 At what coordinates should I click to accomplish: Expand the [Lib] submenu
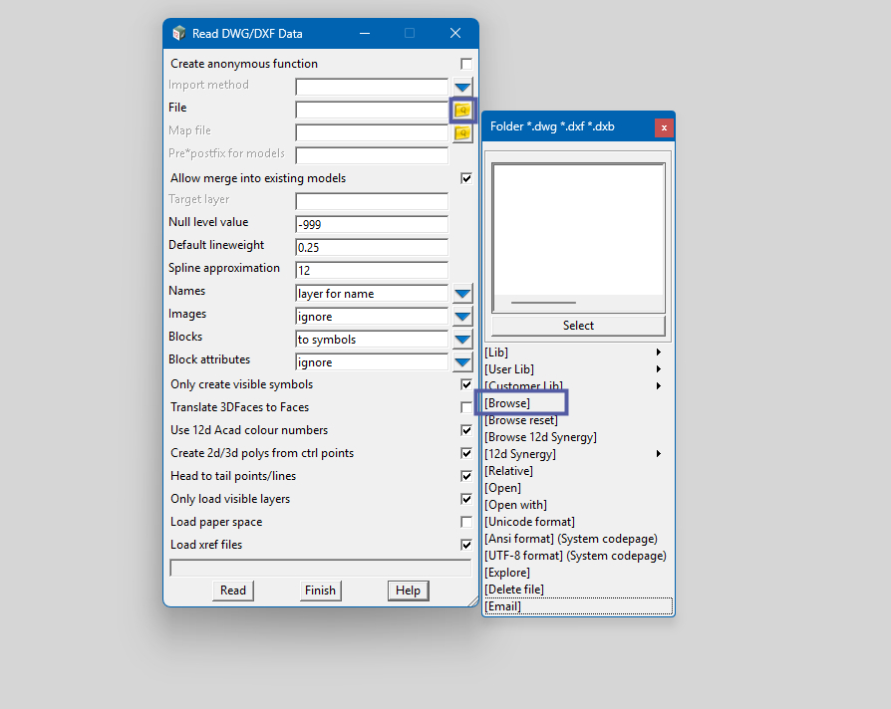pos(573,353)
